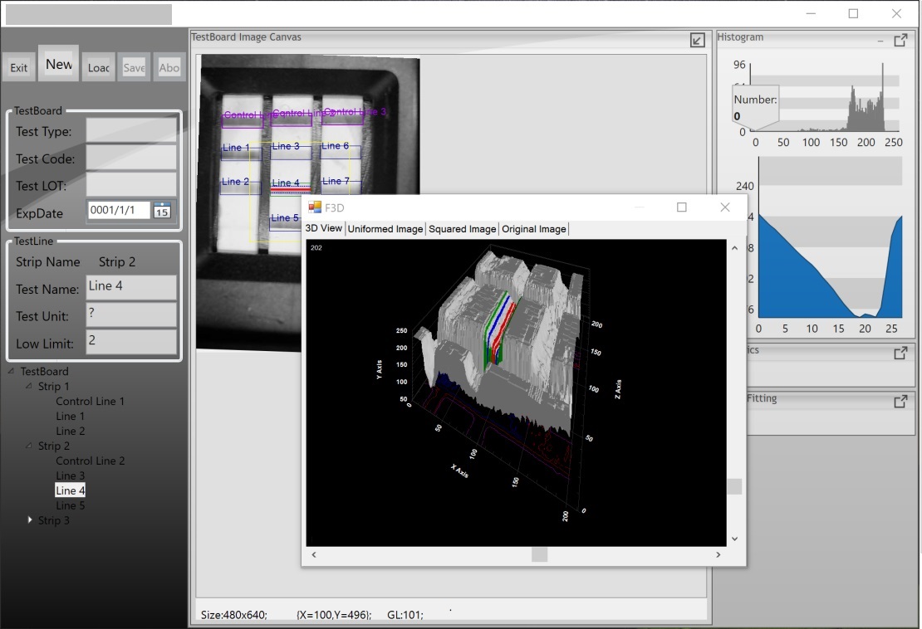Click the F3D vertical scrollbar down arrow
922x629 pixels.
[x=733, y=539]
